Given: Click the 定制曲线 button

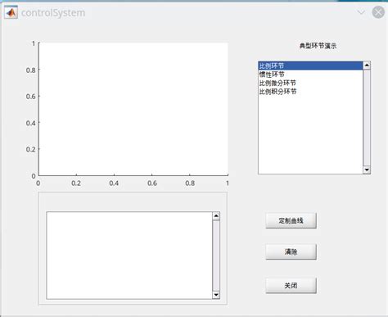Looking at the screenshot, I should 291,220.
